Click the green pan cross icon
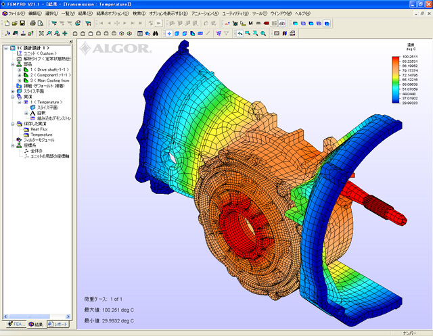The image size is (433, 336). 65,33
